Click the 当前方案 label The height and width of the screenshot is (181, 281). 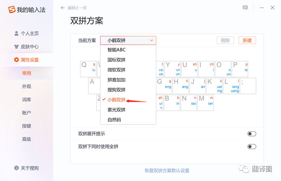[87, 40]
